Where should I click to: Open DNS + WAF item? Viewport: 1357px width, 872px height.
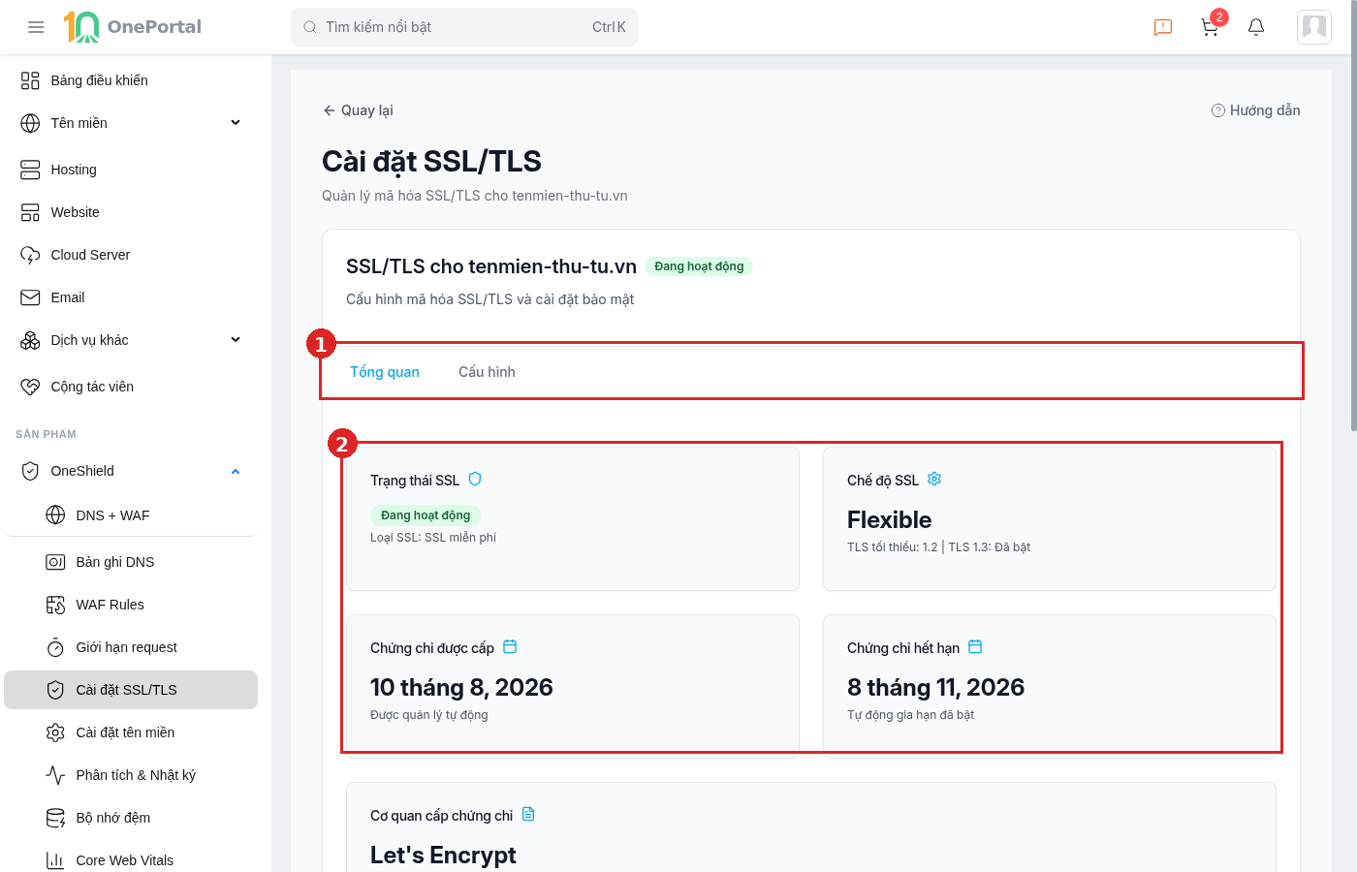pyautogui.click(x=131, y=515)
